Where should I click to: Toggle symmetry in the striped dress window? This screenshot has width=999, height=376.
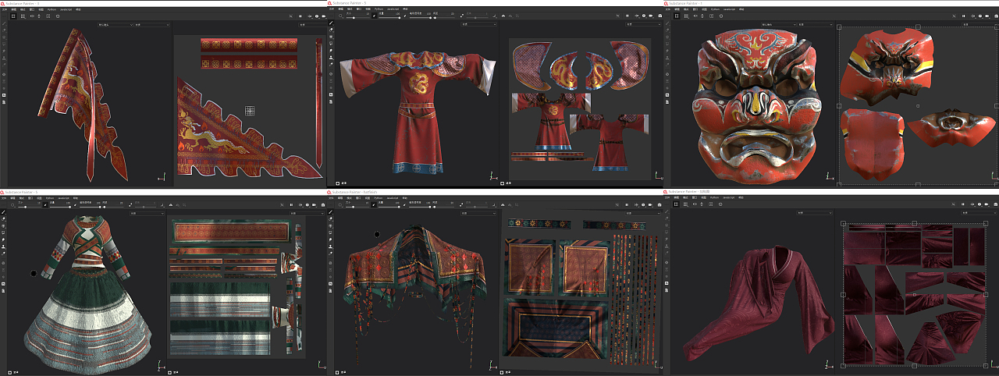(171, 205)
